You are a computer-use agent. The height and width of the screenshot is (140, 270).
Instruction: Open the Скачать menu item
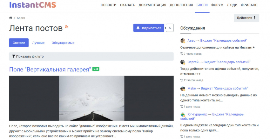point(127,5)
